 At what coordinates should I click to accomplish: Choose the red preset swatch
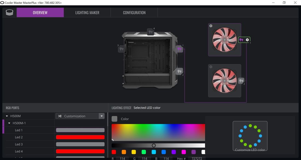pos(114,152)
